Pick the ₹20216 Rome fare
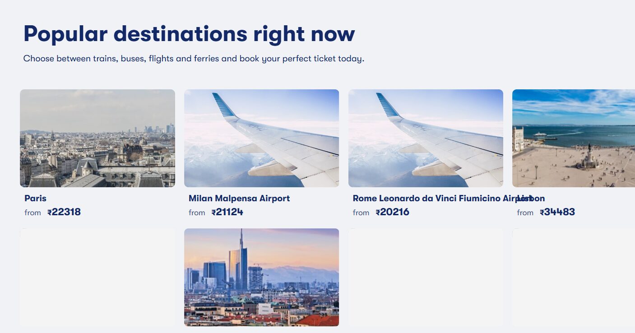Viewport: 635px width, 333px height. click(x=392, y=212)
